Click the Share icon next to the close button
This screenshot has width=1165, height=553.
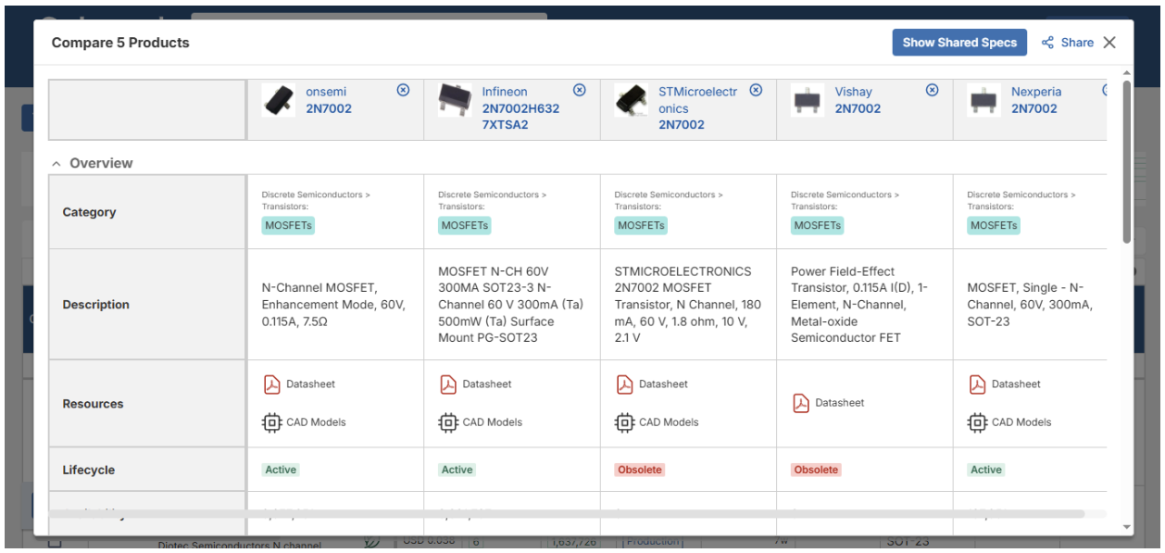pyautogui.click(x=1048, y=41)
